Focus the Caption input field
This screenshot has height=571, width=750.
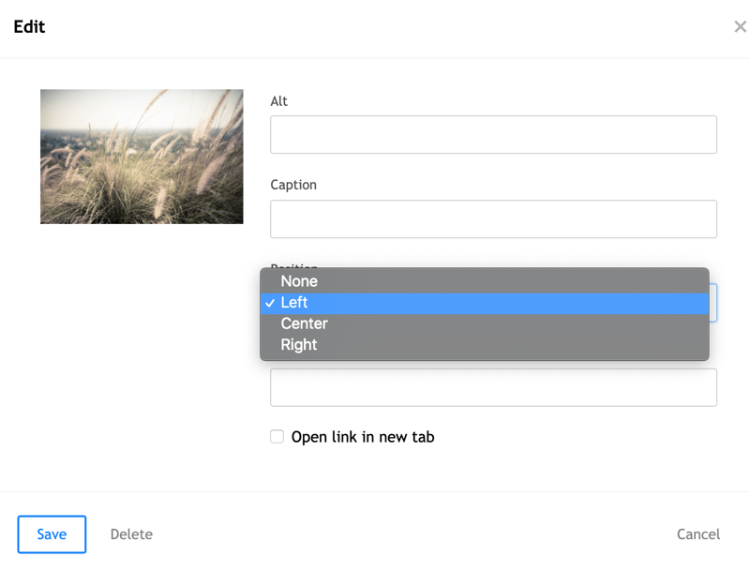[493, 219]
